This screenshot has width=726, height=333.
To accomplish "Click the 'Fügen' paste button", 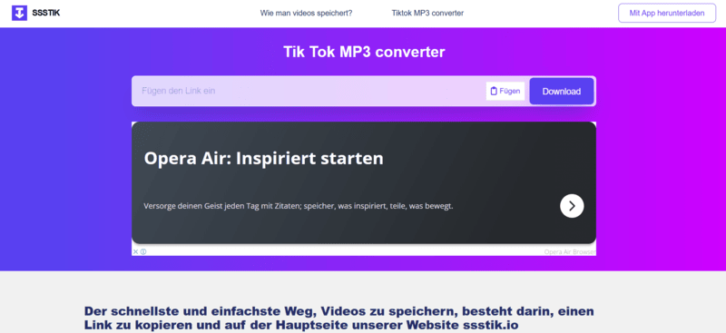I will click(x=505, y=92).
